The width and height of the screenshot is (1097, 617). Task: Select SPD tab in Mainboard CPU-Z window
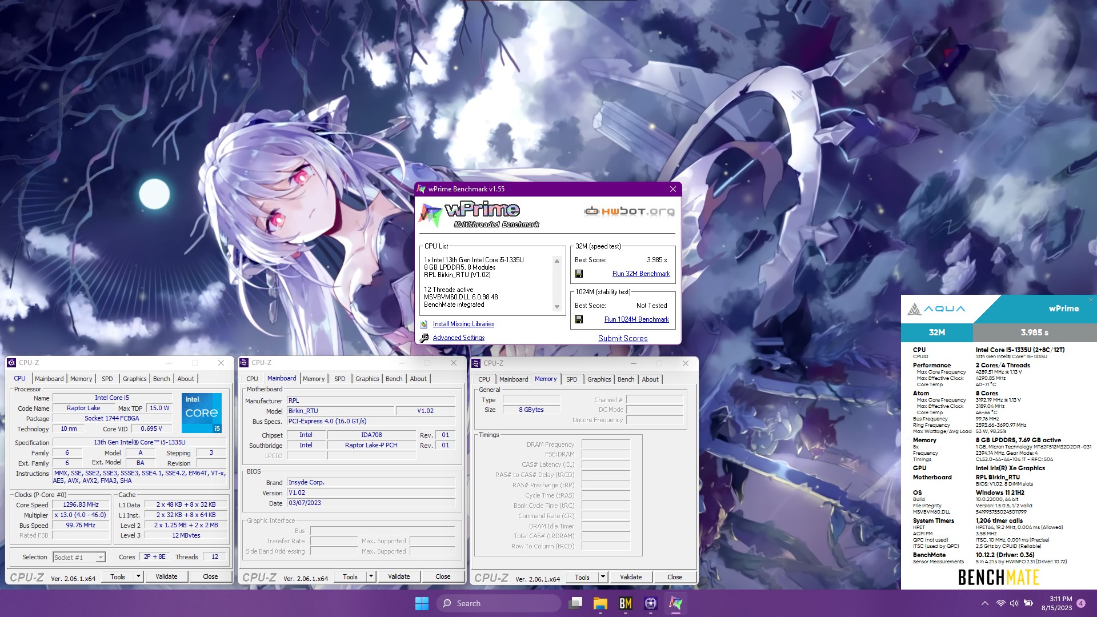pos(340,379)
